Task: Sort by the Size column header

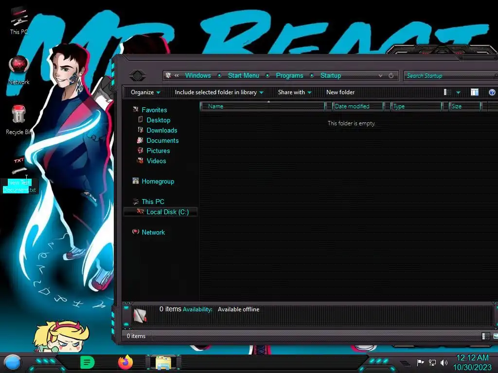Action: click(465, 106)
